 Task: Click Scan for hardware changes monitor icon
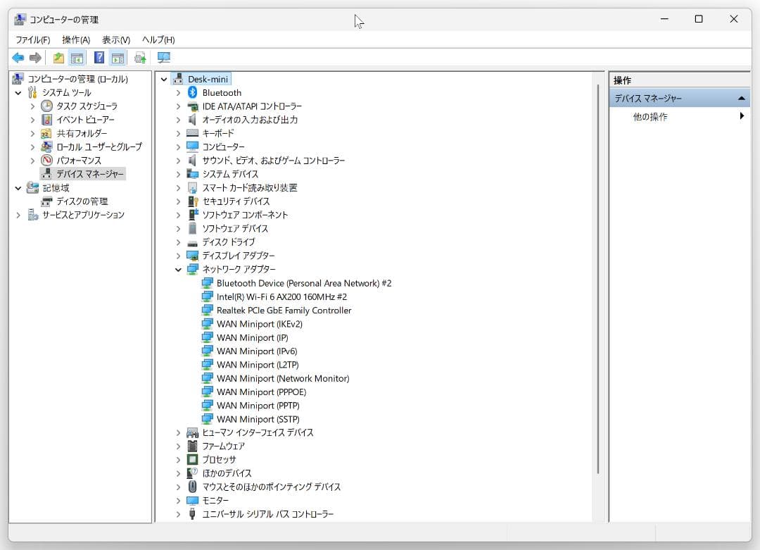coord(164,58)
